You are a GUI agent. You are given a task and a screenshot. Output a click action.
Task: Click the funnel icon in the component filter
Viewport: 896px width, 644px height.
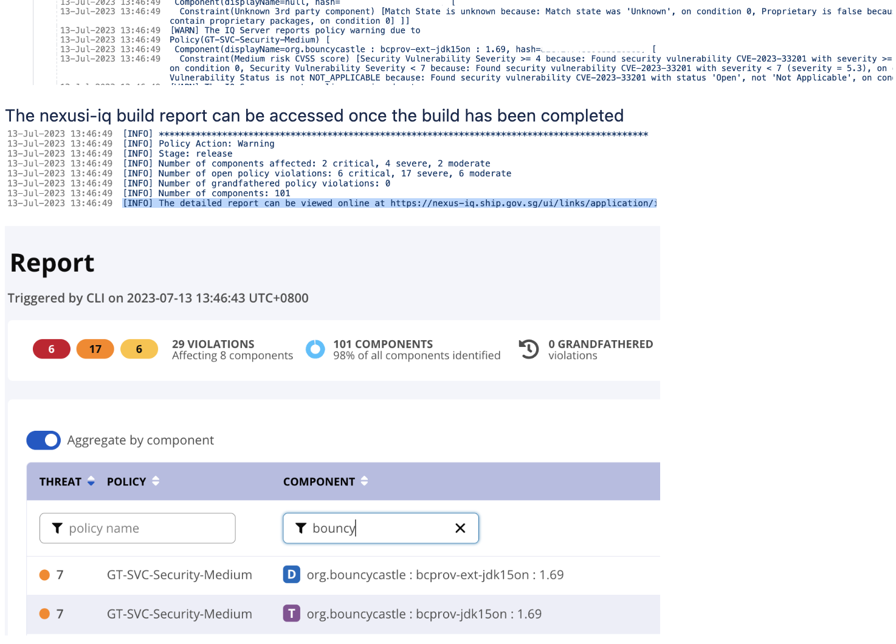pos(301,528)
